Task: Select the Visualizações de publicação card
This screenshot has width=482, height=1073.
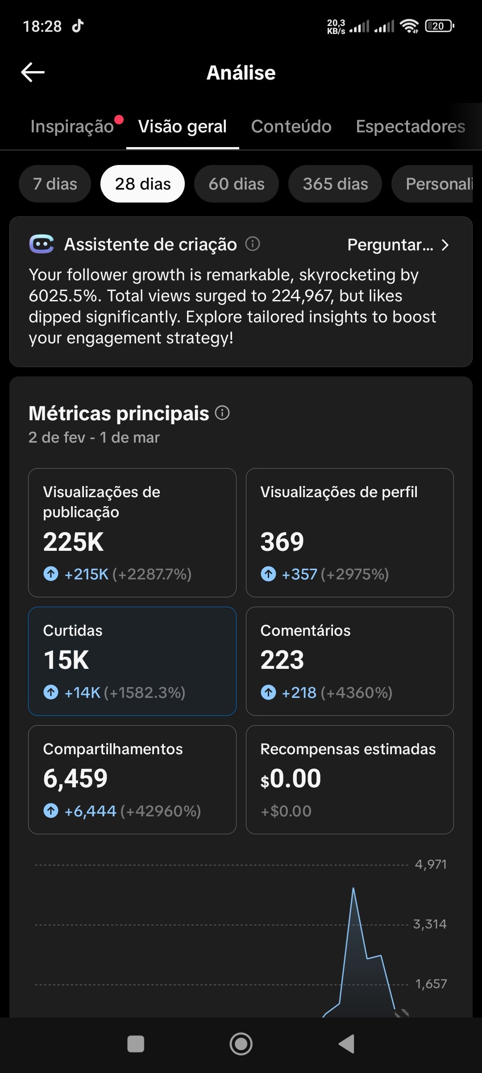Action: pyautogui.click(x=132, y=532)
